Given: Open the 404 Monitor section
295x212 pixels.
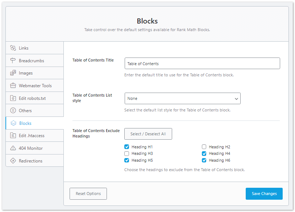Looking at the screenshot, I should click(x=34, y=148).
